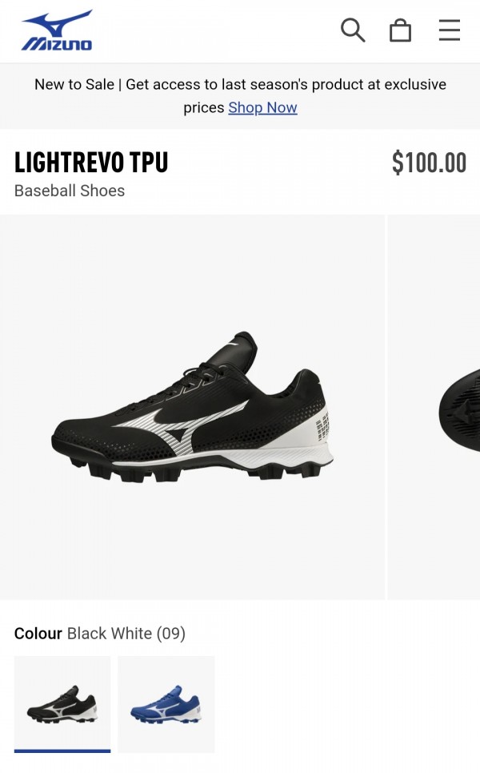Open the search magnifier icon
The image size is (480, 773).
pyautogui.click(x=353, y=30)
